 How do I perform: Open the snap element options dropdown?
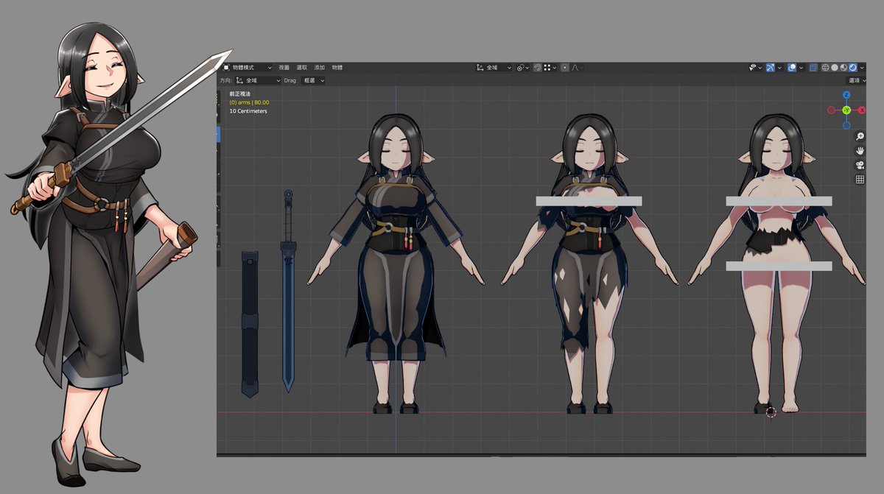tap(550, 68)
